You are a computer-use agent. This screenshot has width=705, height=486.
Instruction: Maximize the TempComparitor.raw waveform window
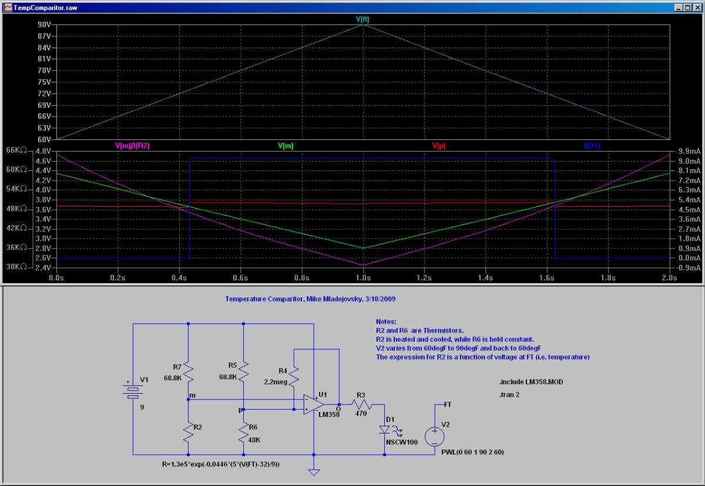[688, 8]
